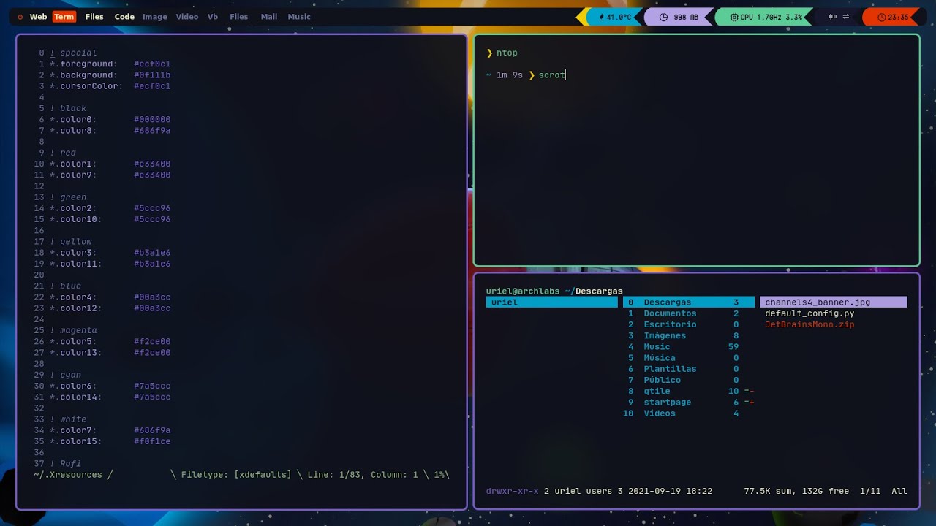Open the Files workspace between Term and Code
This screenshot has height=526, width=936.
pyautogui.click(x=94, y=17)
